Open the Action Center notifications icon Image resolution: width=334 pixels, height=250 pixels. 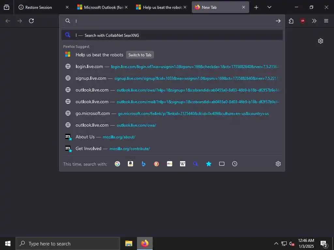[324, 243]
